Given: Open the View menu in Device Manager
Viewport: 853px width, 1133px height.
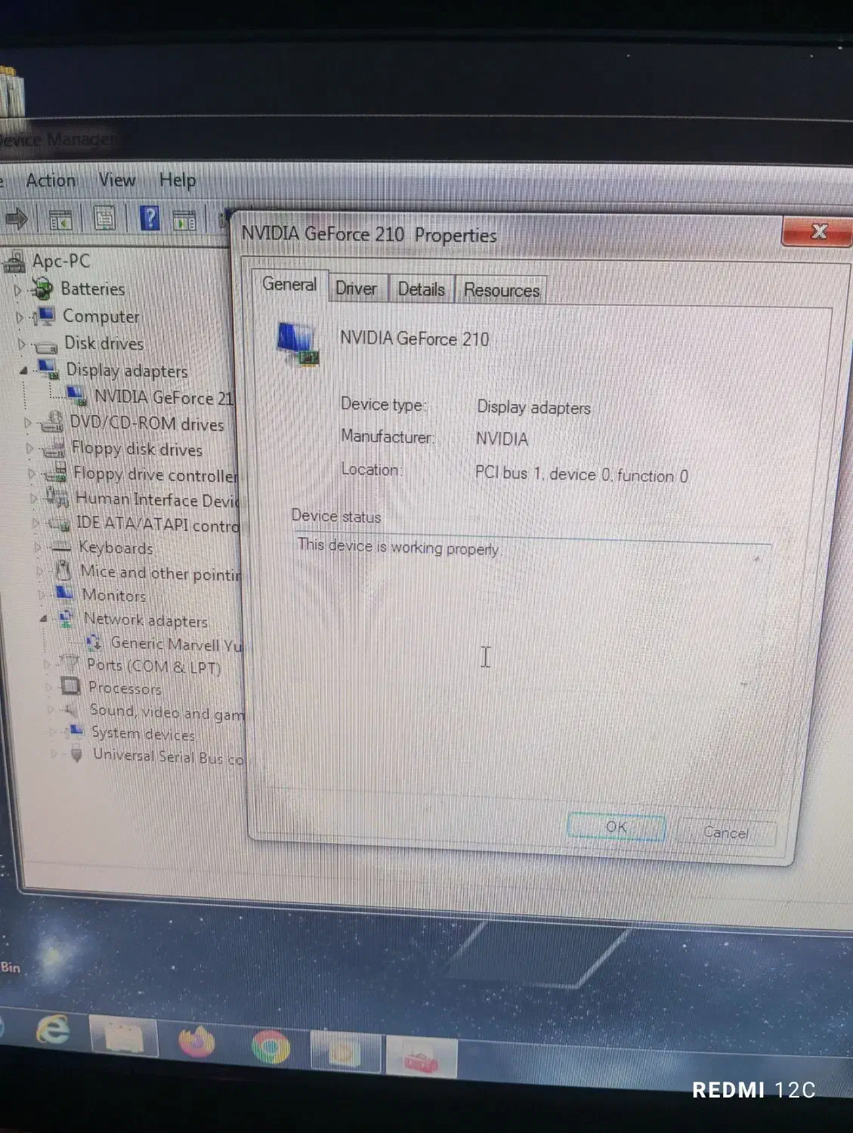Looking at the screenshot, I should tap(117, 180).
